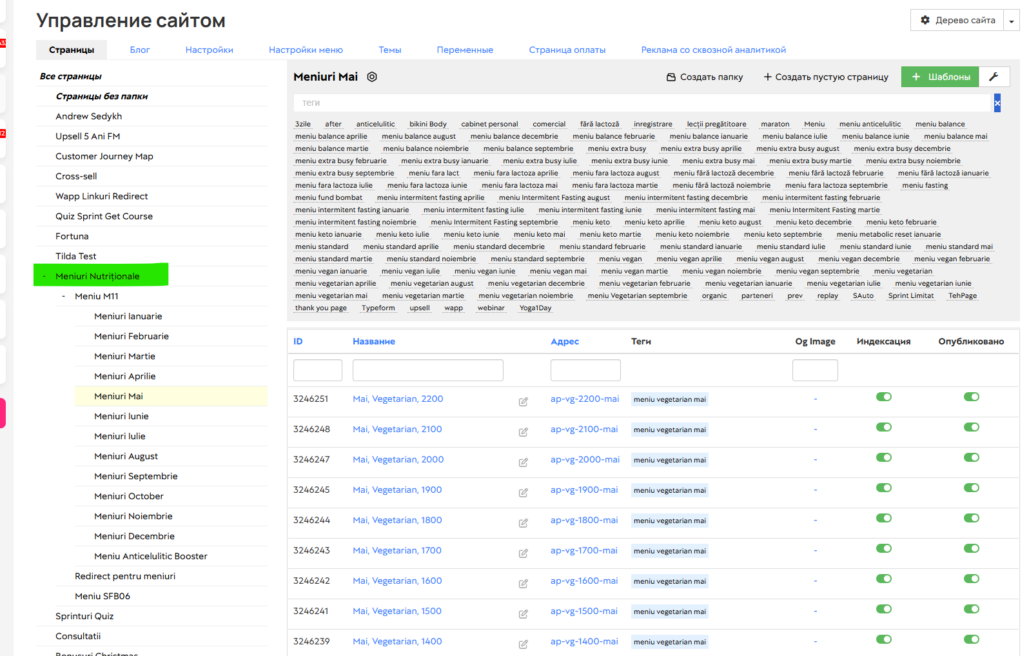Toggle indexing for Mai, Vegetarian, 1900

click(884, 488)
